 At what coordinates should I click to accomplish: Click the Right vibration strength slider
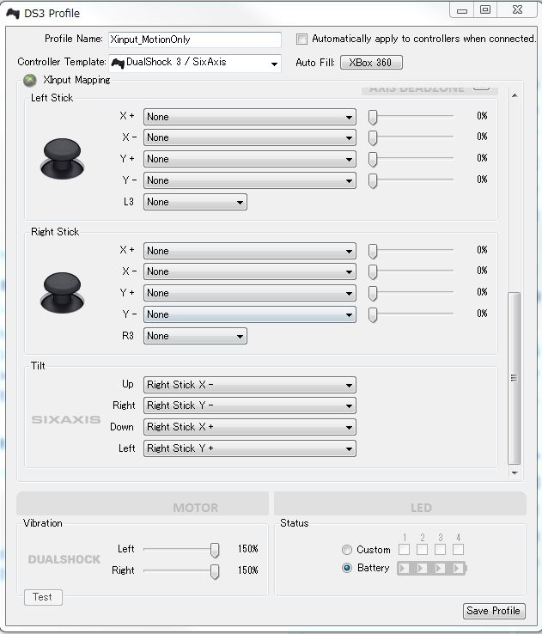point(215,571)
